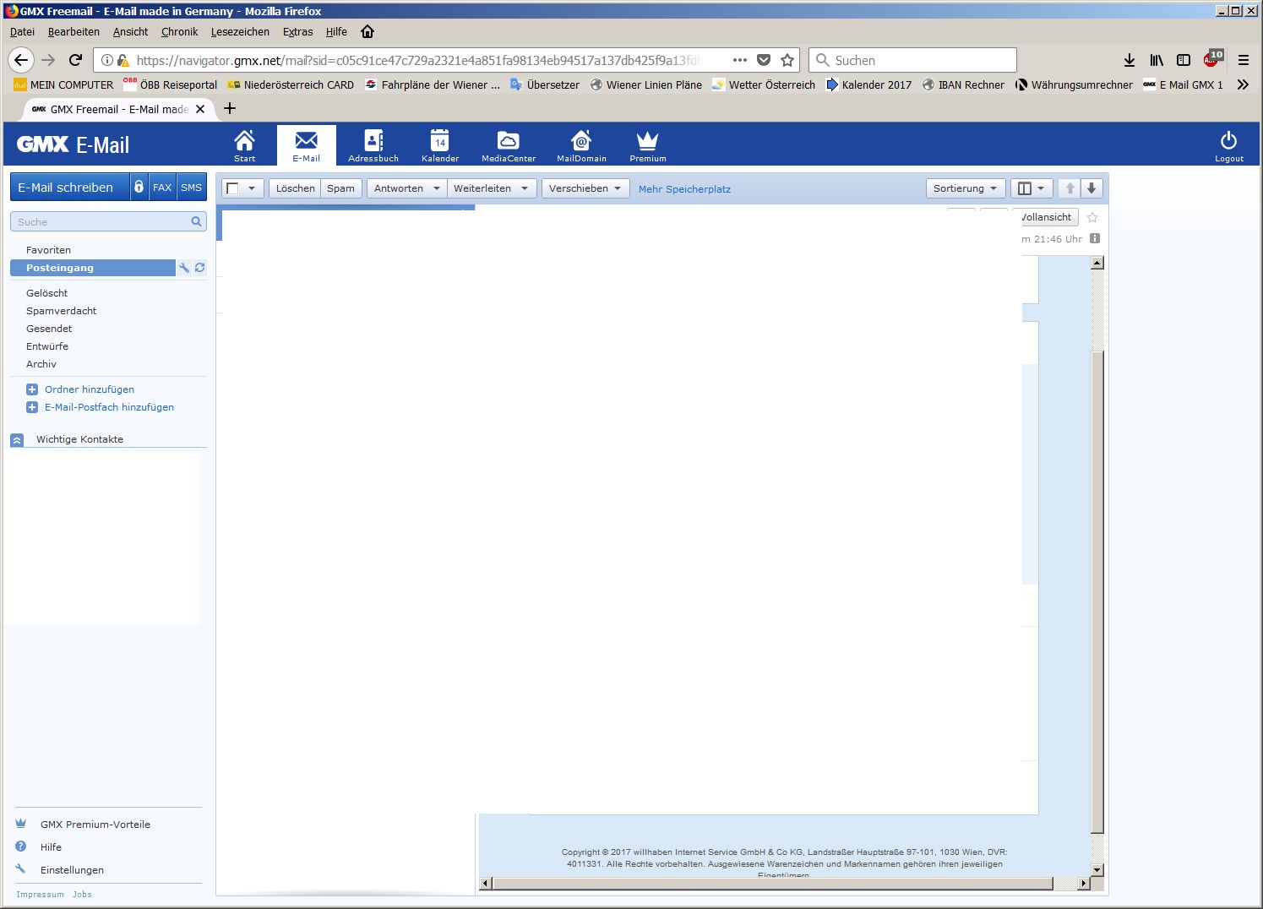Click the Firefox back arrow
Image resolution: width=1263 pixels, height=909 pixels.
tap(21, 60)
